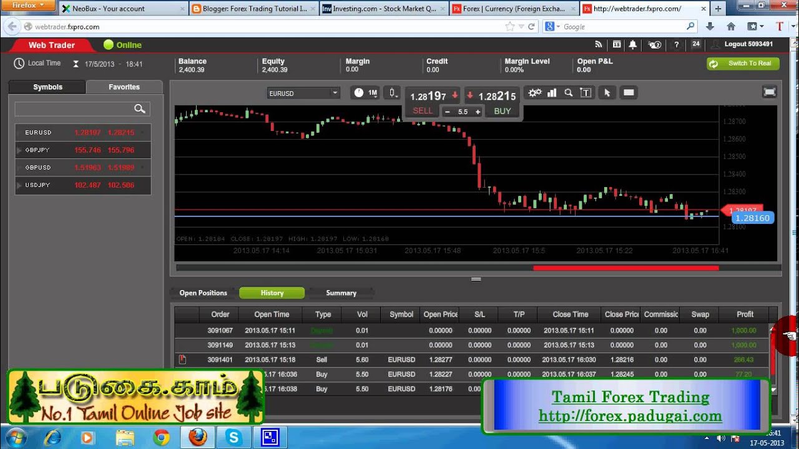
Task: Click the panel resize grip below the chart
Action: [x=476, y=279]
